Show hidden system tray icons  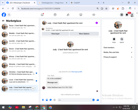[114, 107]
